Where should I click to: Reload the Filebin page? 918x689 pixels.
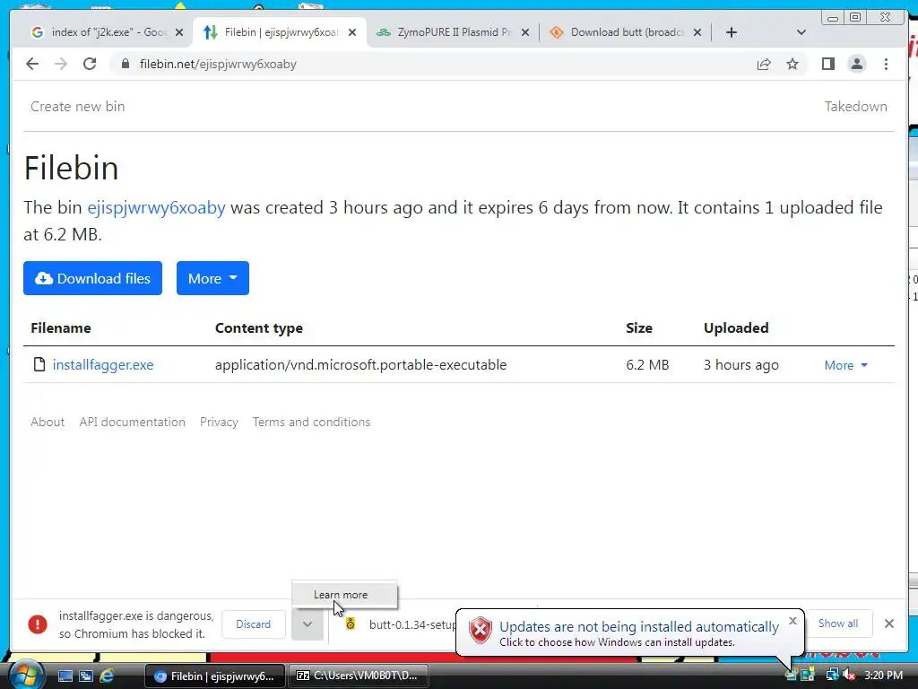pos(90,64)
